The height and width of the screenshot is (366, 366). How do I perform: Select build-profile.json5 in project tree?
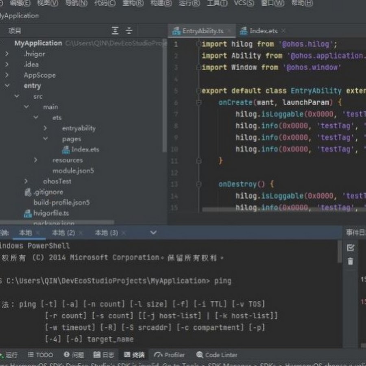point(61,203)
